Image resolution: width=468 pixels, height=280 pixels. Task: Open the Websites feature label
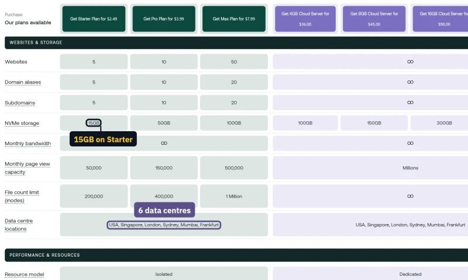[x=16, y=62]
